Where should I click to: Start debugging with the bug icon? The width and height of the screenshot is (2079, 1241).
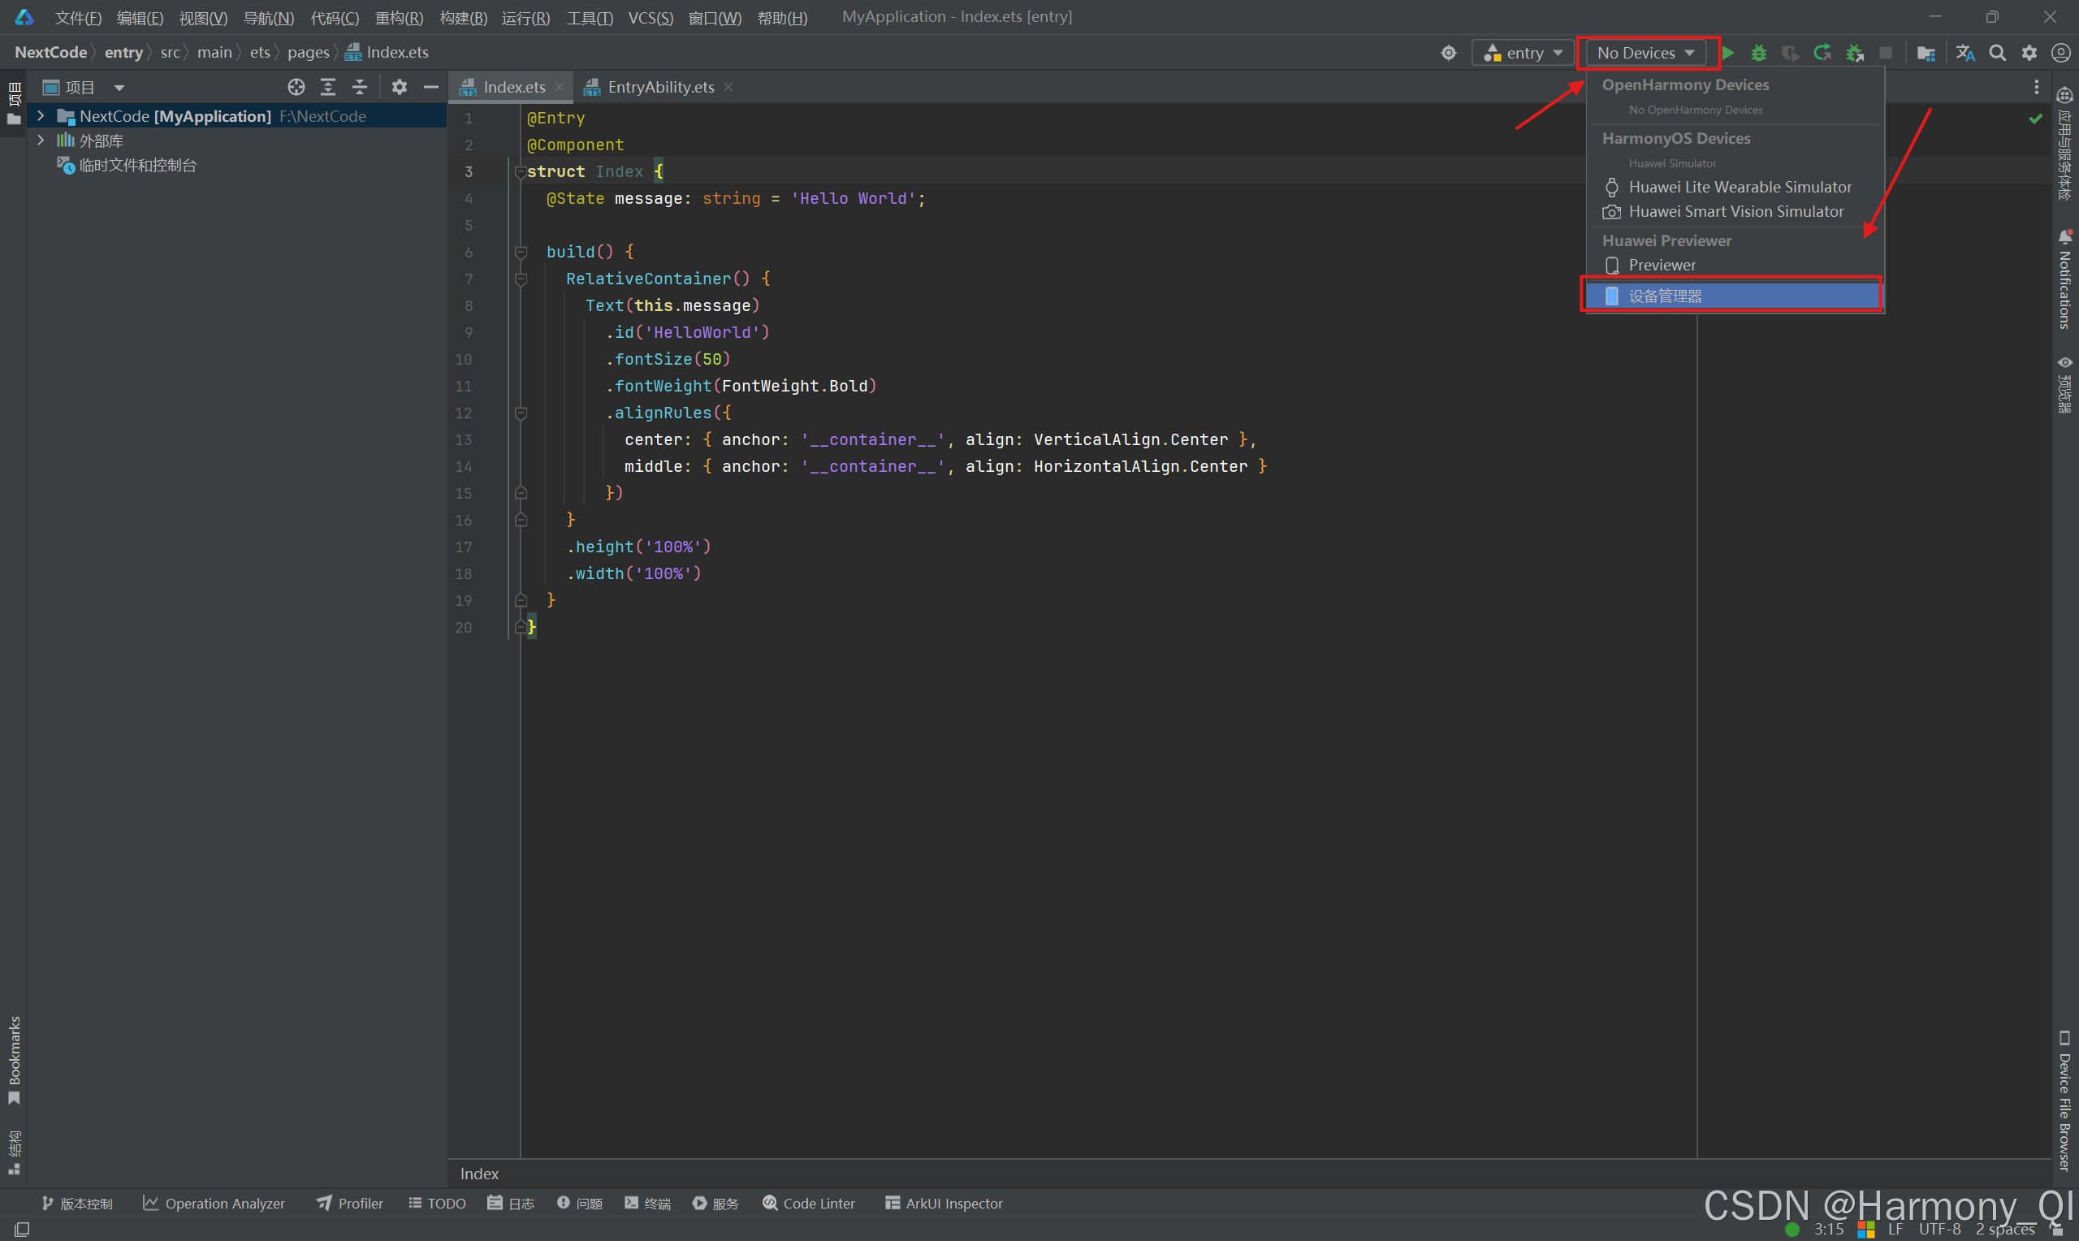click(x=1759, y=53)
